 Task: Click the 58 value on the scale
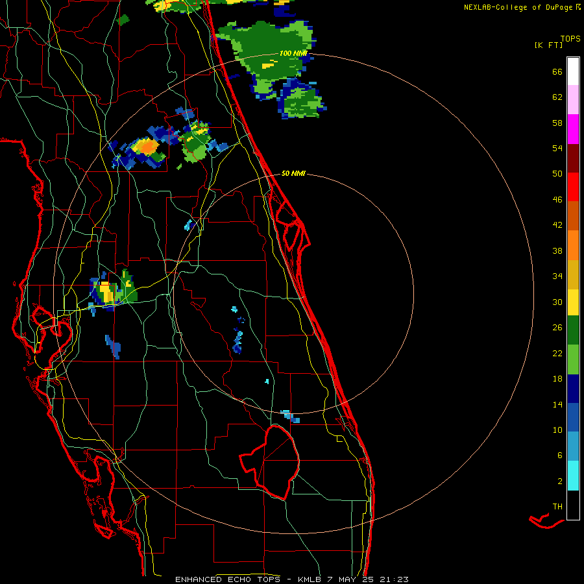tap(557, 123)
